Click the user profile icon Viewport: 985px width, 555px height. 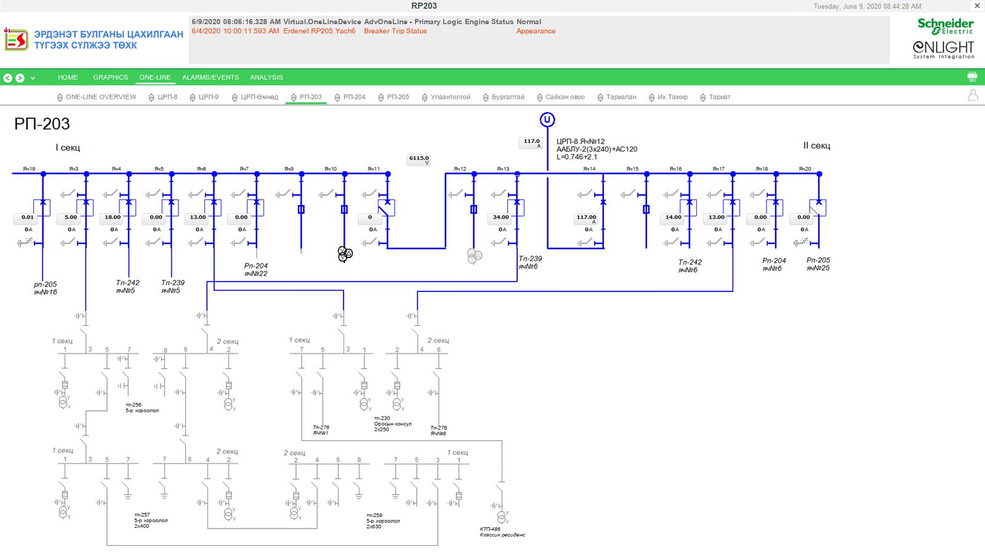pos(973,95)
